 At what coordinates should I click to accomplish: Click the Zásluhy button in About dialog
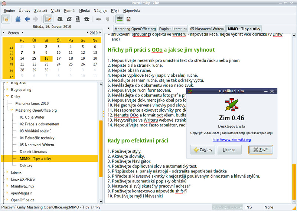(x=203, y=150)
